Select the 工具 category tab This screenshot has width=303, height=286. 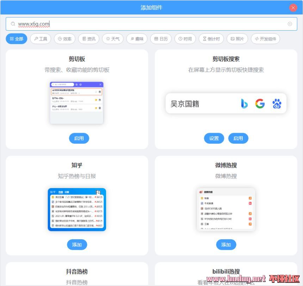tap(41, 39)
